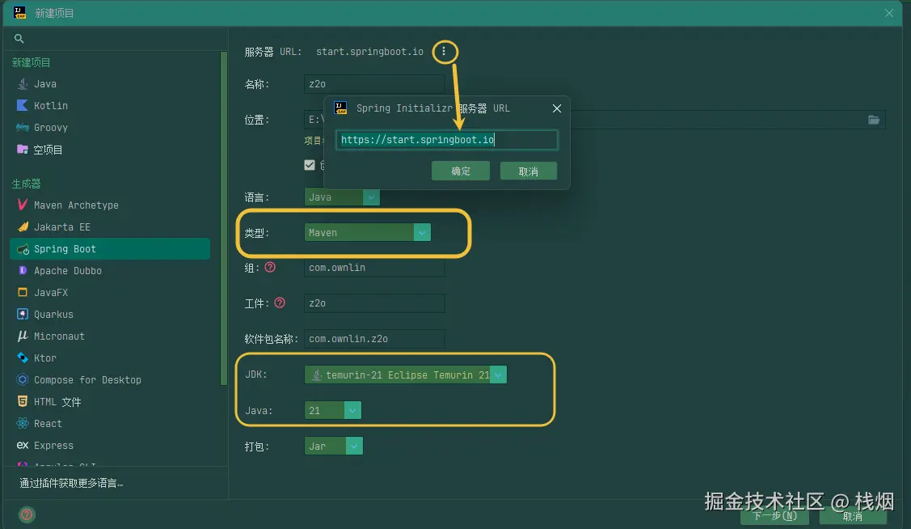Browse location with the folder icon
Viewport: 911px width, 529px height.
tap(873, 120)
